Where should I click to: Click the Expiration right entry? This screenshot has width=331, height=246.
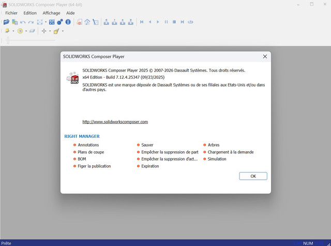tap(150, 166)
